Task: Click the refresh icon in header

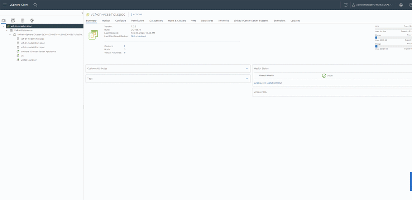Action: tap(345, 5)
